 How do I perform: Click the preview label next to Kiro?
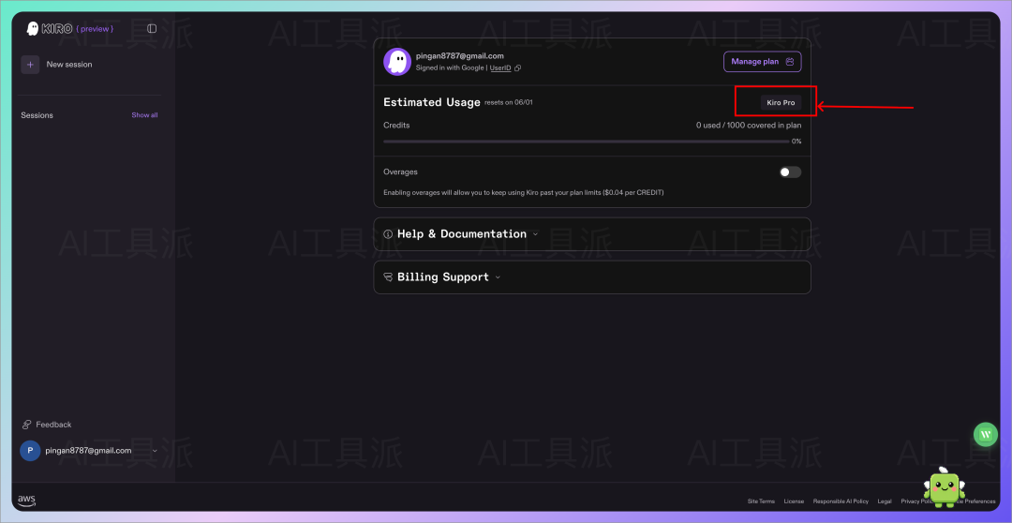pyautogui.click(x=95, y=29)
